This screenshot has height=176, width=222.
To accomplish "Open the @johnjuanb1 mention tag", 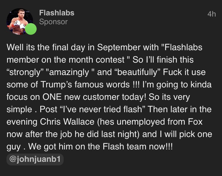I will click(x=35, y=159).
